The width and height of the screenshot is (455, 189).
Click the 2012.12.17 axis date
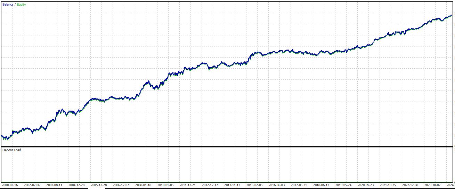210,185
